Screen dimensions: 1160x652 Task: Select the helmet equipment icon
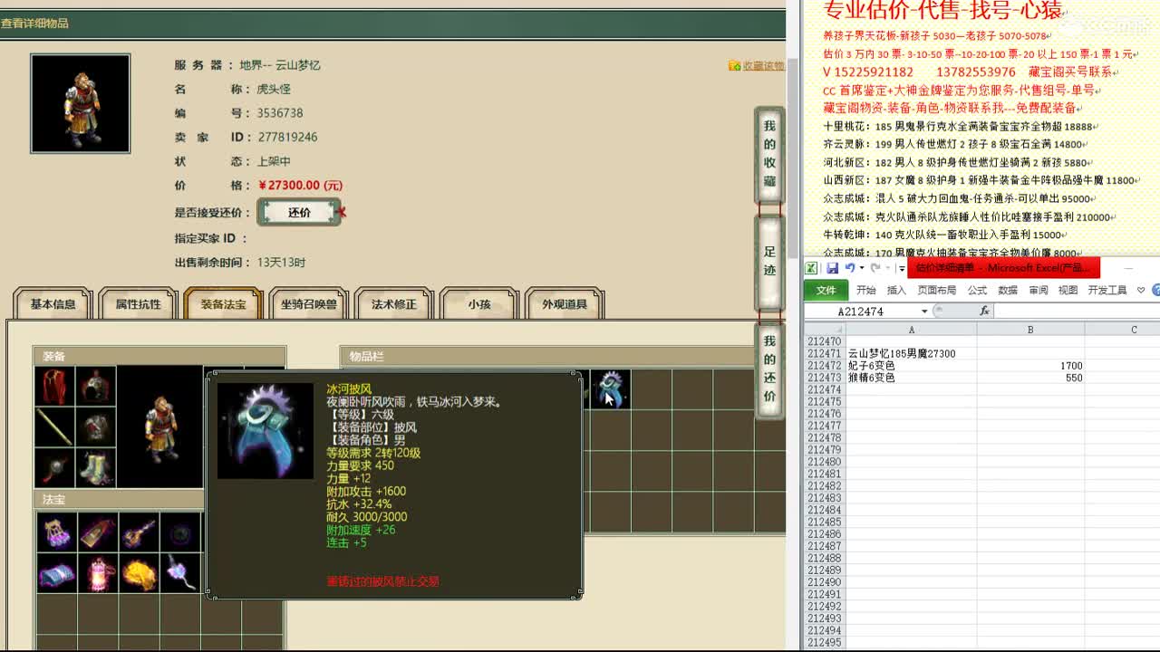click(95, 387)
